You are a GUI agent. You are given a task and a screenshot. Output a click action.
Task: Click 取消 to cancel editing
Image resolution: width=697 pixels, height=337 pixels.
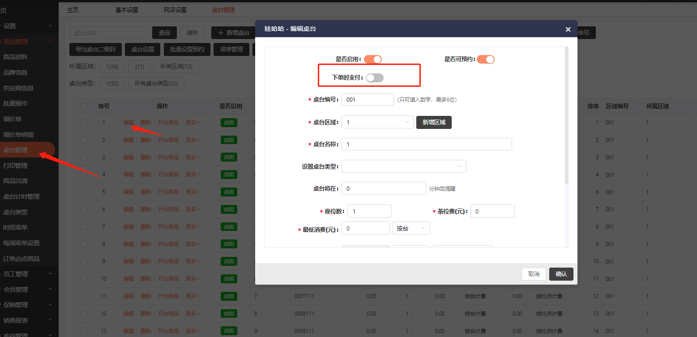coord(534,274)
